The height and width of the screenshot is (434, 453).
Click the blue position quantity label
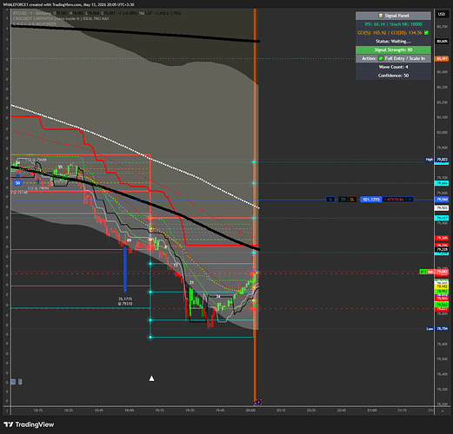371,200
